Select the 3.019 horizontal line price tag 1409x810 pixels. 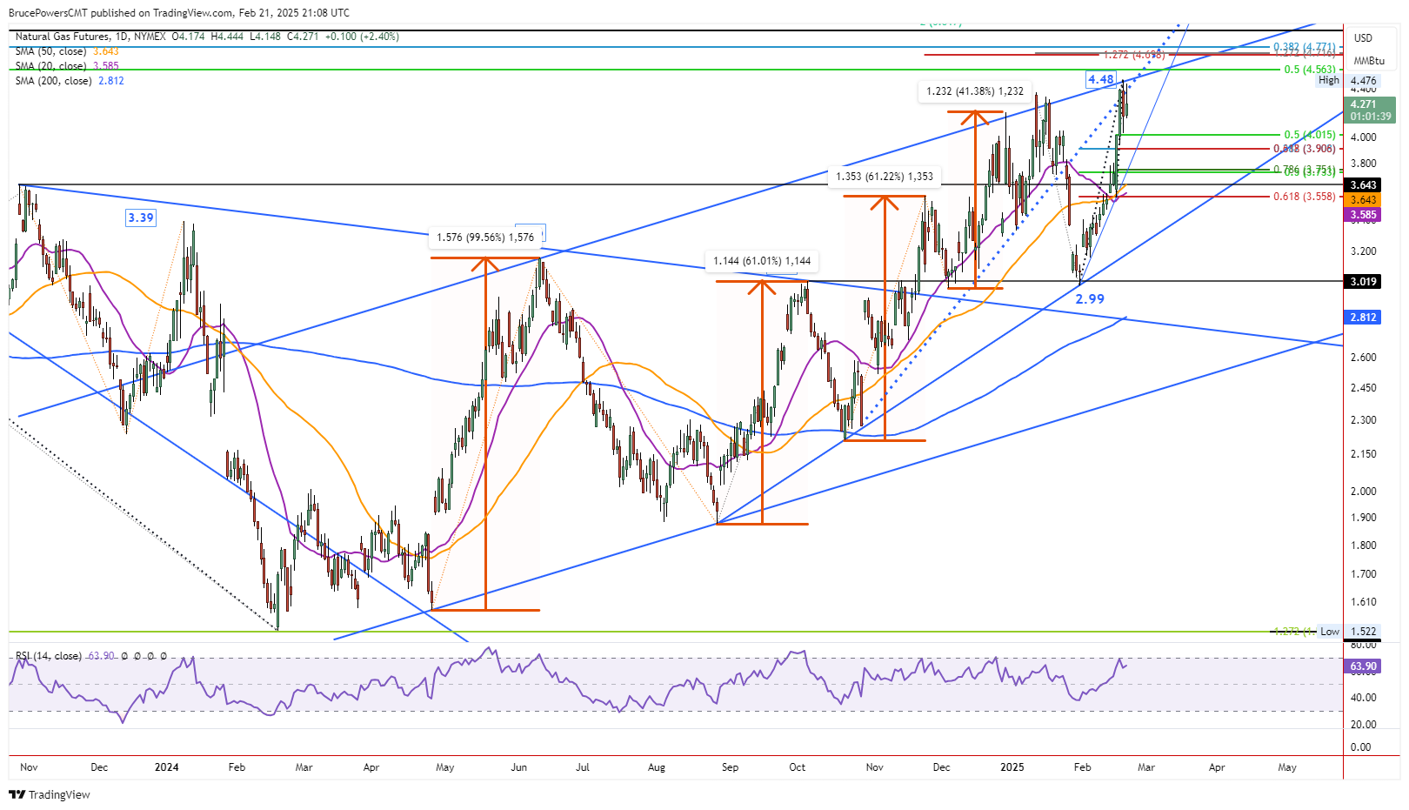(1363, 281)
